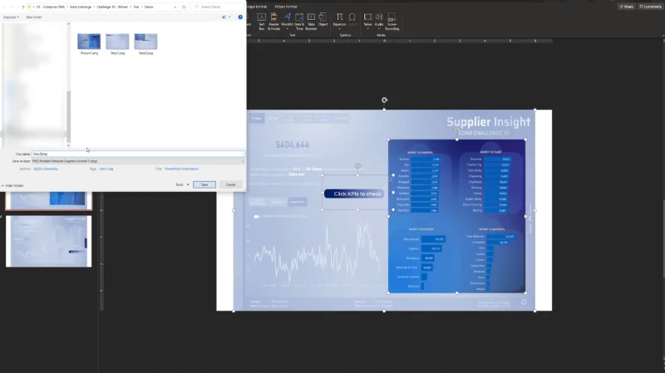Change view layout in Save dialog
This screenshot has height=373, width=665.
[224, 17]
